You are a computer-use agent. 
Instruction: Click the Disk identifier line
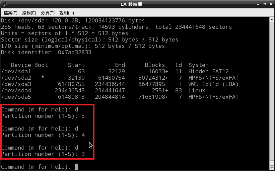click(46, 52)
